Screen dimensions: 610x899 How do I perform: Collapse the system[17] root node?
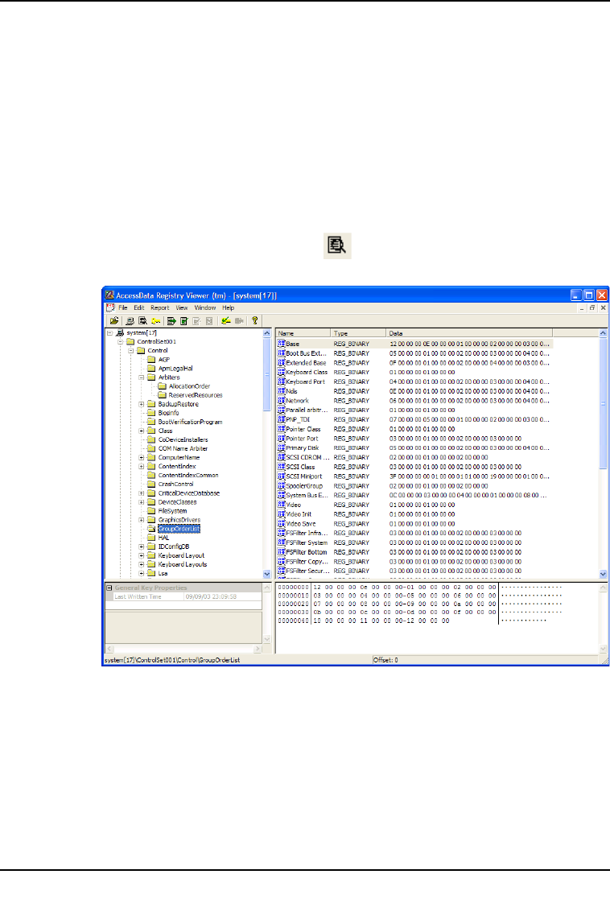tap(109, 332)
